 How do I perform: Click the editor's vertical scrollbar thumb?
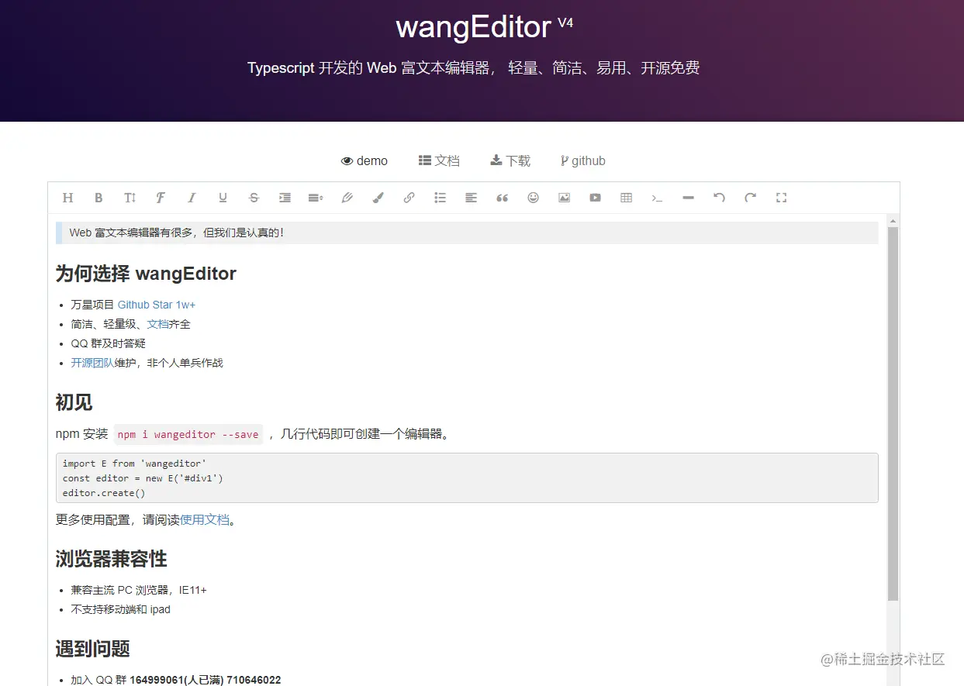pos(893,414)
